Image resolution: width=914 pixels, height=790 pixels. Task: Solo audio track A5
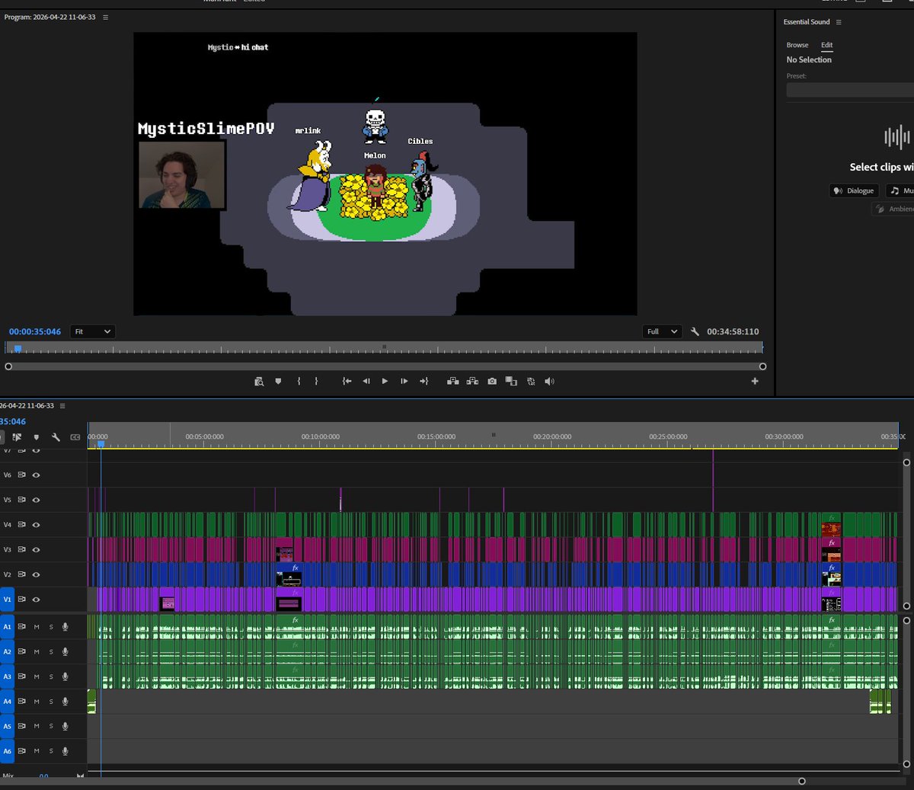pyautogui.click(x=51, y=727)
